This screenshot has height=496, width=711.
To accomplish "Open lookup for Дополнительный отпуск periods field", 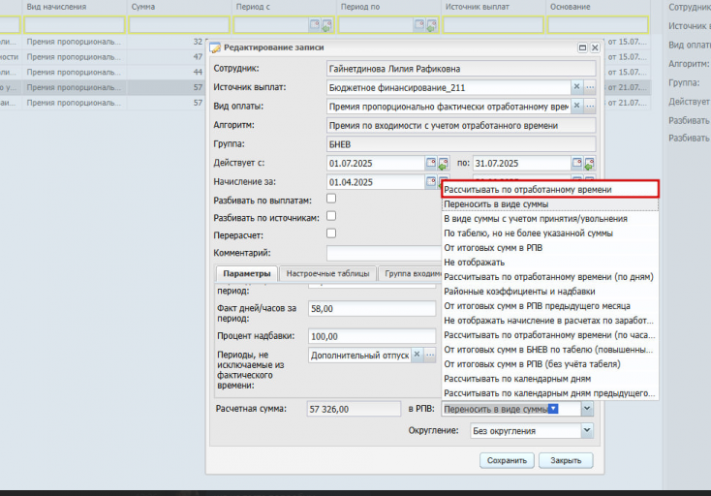I will point(430,355).
